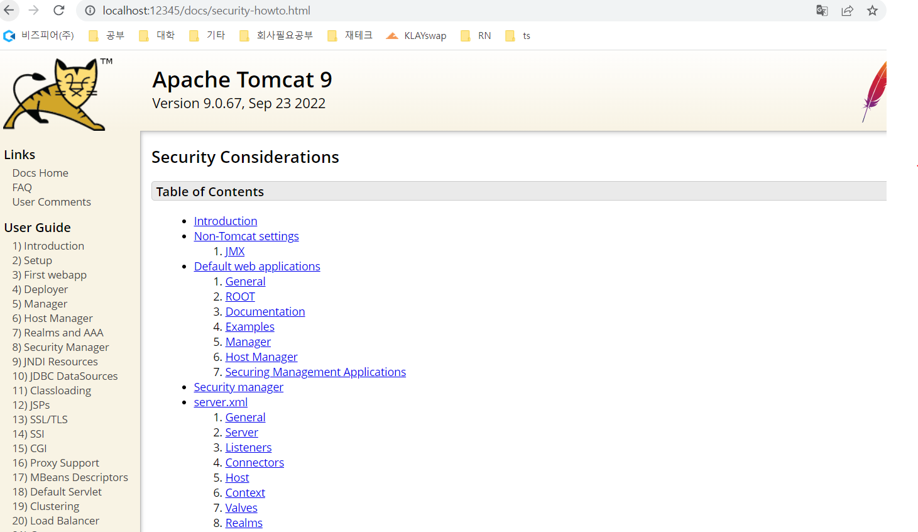The width and height of the screenshot is (918, 532).
Task: Open 8) Security Manager guide
Action: pos(61,347)
